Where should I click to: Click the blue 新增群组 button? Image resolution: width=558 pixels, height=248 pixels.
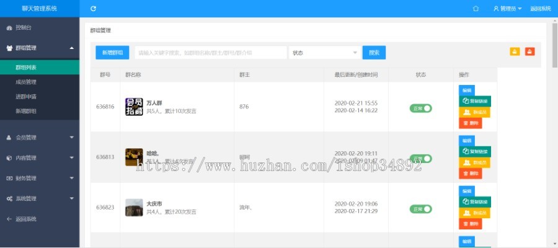coord(112,53)
